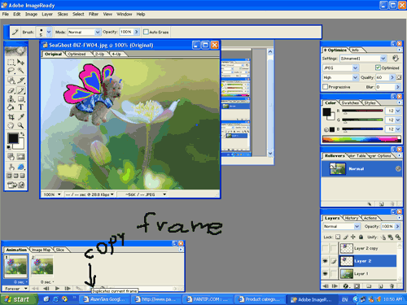The image size is (407, 305).
Task: Expand the JPEG format dropdown
Action: [340, 68]
